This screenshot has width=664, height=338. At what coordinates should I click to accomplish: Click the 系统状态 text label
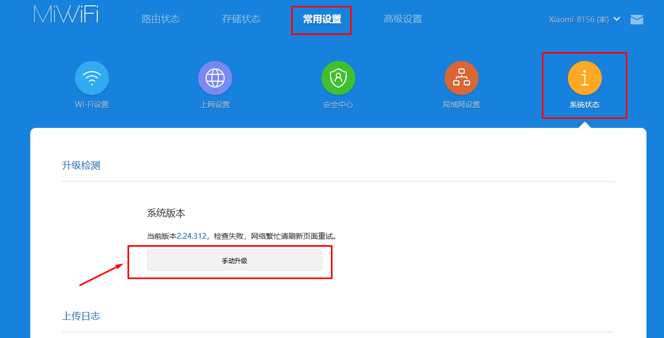[x=584, y=105]
